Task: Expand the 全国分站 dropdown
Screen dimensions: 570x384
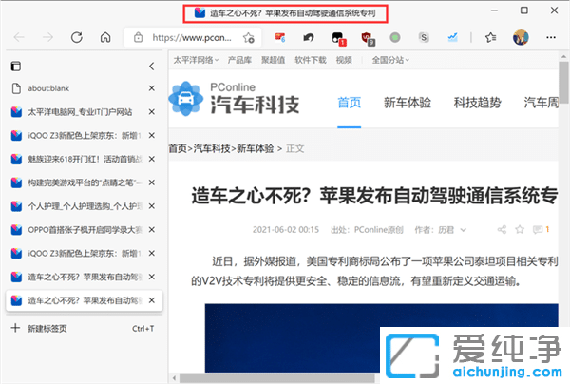Action: point(390,60)
